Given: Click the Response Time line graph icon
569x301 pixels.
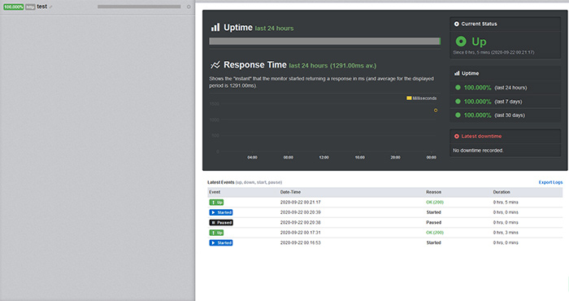Looking at the screenshot, I should tap(215, 65).
